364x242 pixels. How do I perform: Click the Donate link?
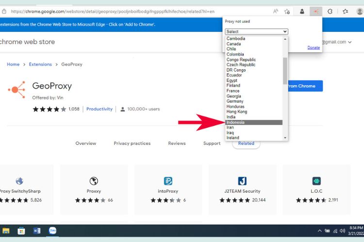coord(314,47)
